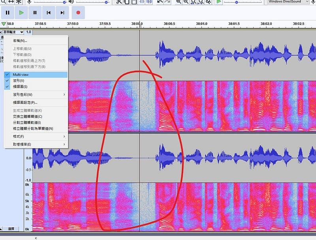Click the horizontal scrollbar left arrow
This screenshot has height=240, width=316.
pyautogui.click(x=36, y=238)
